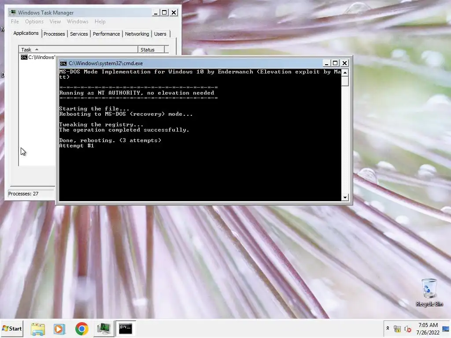Switch to the Performance tab
This screenshot has height=338, width=451.
106,34
